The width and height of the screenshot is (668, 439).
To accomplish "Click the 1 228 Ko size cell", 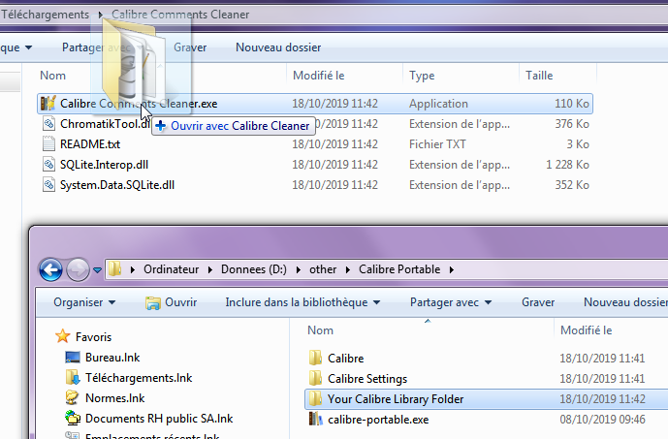I will [x=567, y=165].
